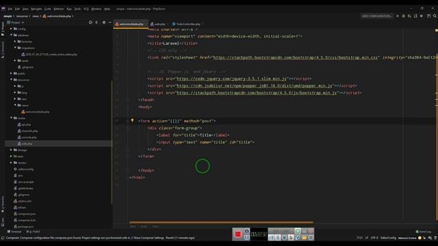The height and width of the screenshot is (246, 438).
Task: Select web.php in project tree
Action: [25, 143]
